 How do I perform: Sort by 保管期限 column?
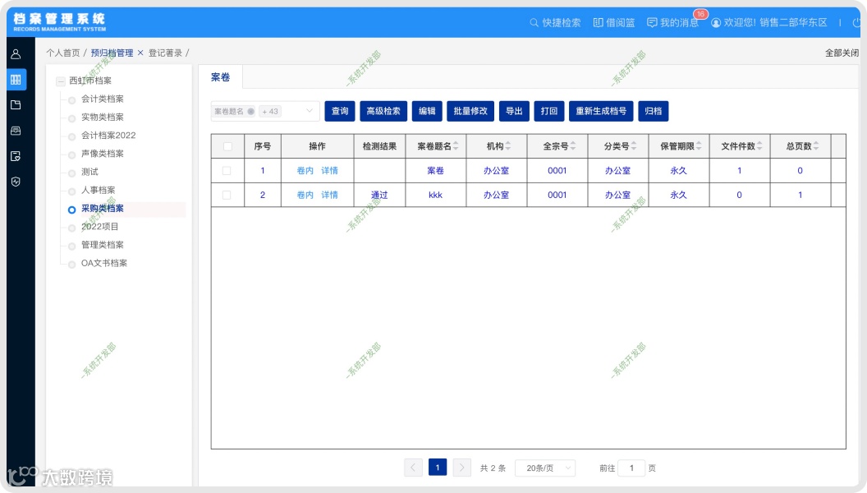[x=699, y=146]
